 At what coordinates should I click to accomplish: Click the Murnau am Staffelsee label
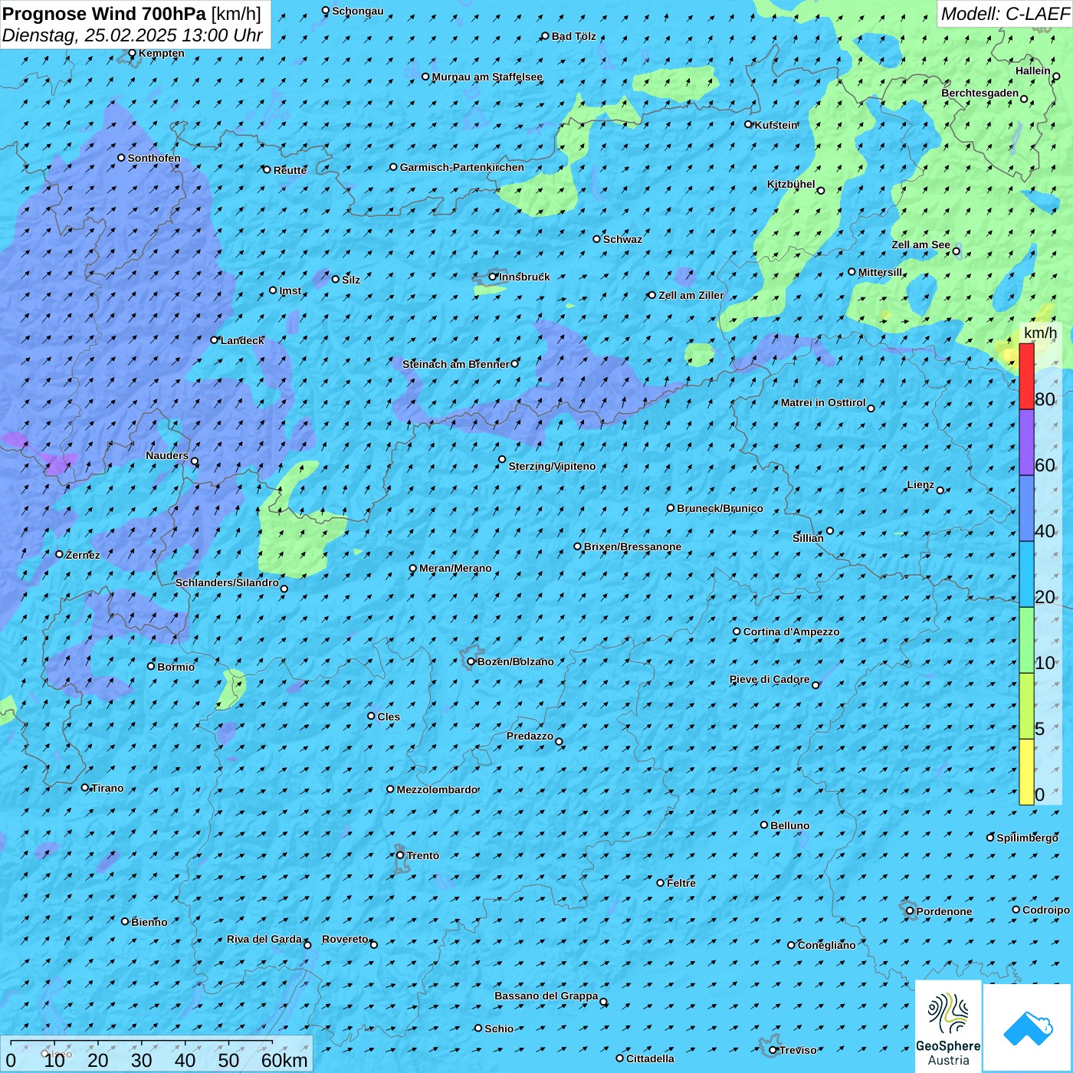coord(487,77)
